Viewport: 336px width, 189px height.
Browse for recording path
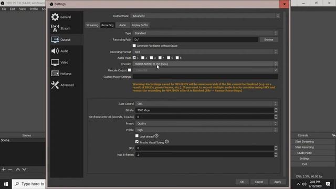[x=269, y=40]
